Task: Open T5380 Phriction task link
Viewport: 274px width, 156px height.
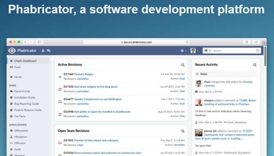Action: click(x=230, y=102)
